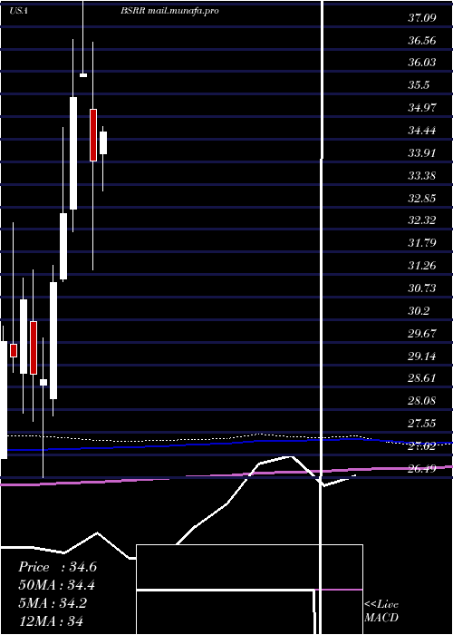This screenshot has width=453, height=635.
Task: Click the 30.2 price axis label
Action: [x=419, y=311]
